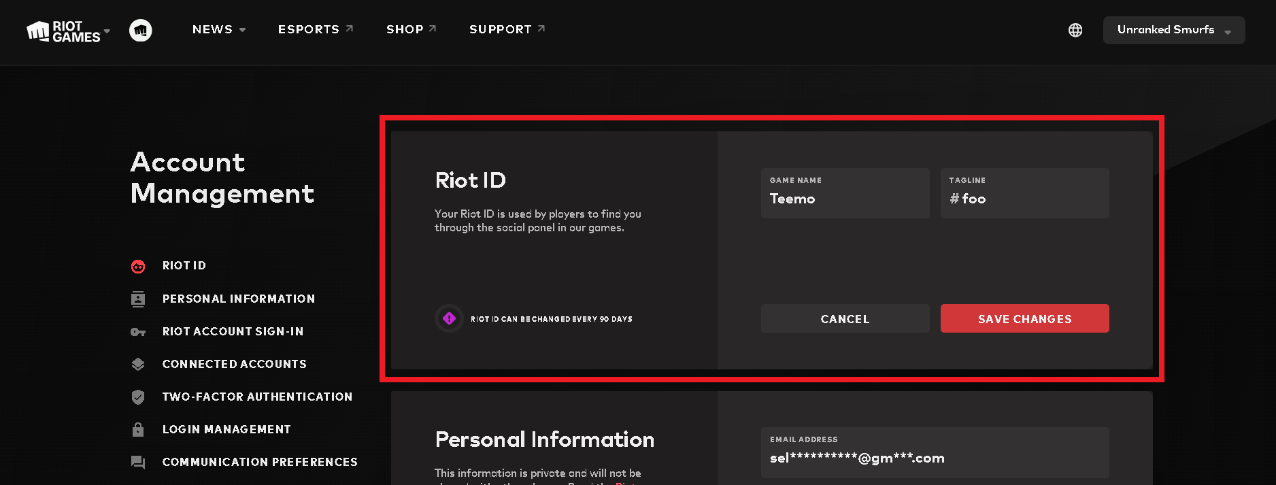This screenshot has height=485, width=1276.
Task: Click the Riot ID sidebar icon
Action: coord(138,267)
